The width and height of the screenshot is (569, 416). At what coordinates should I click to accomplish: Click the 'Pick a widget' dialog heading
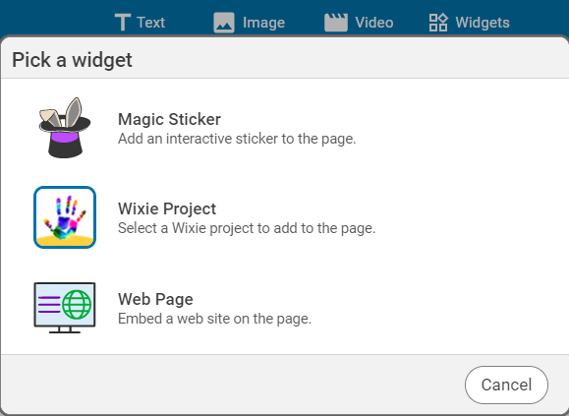point(72,60)
